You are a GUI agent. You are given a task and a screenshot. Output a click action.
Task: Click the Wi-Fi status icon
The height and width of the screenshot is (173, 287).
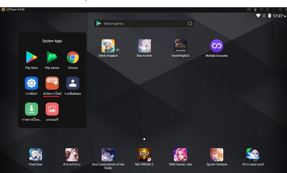[258, 16]
